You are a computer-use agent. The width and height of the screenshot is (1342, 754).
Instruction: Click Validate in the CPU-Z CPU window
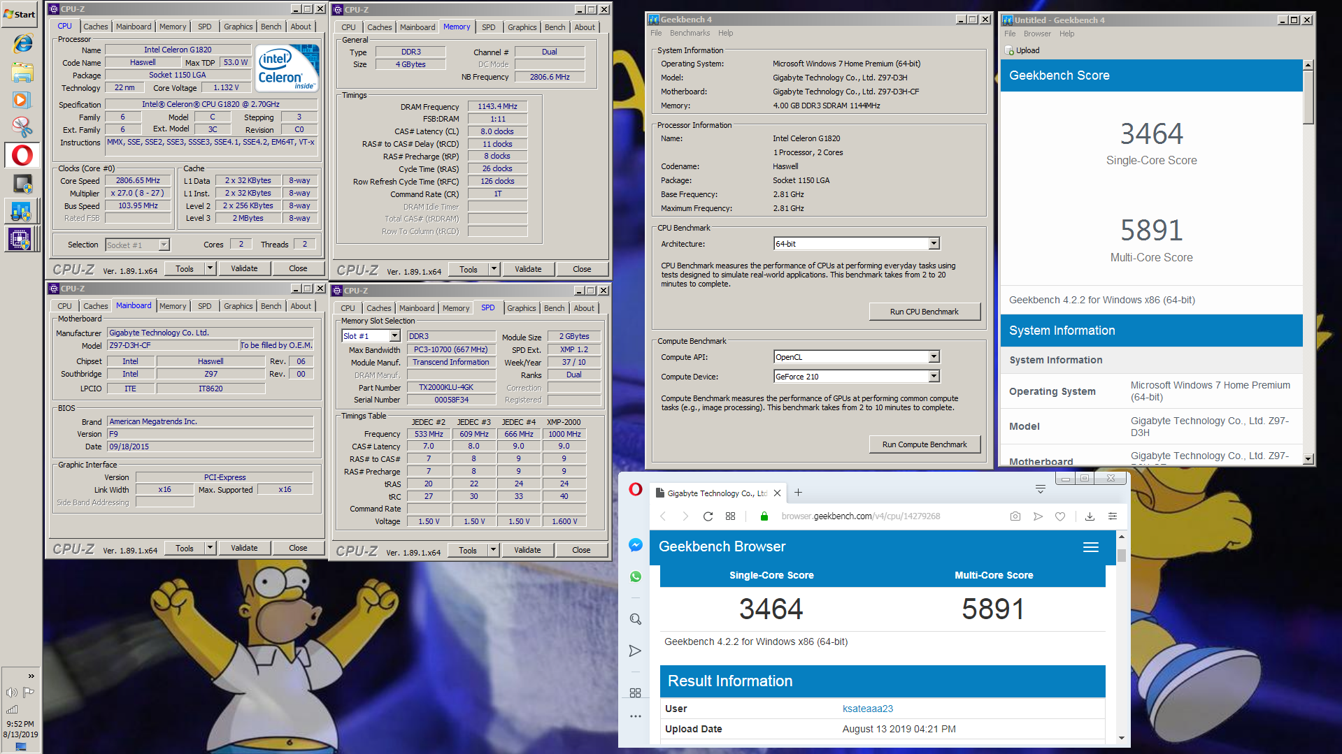point(244,268)
